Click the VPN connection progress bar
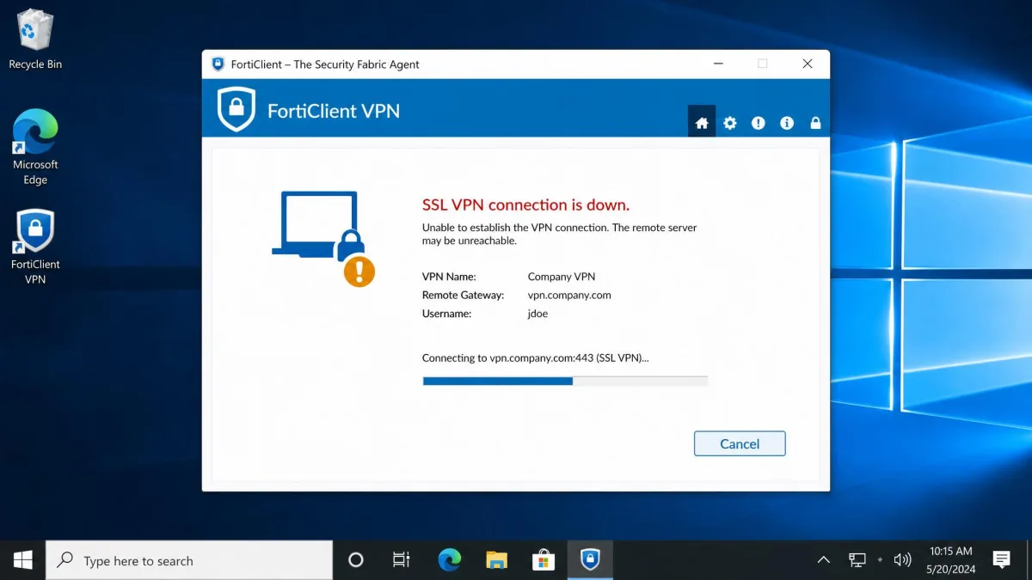1032x580 pixels. click(565, 381)
